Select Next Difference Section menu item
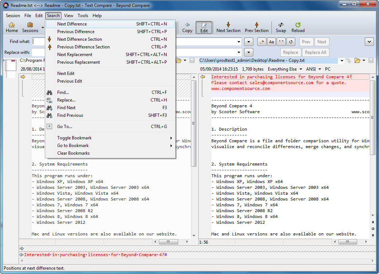This screenshot has height=274, width=379. tap(79, 39)
